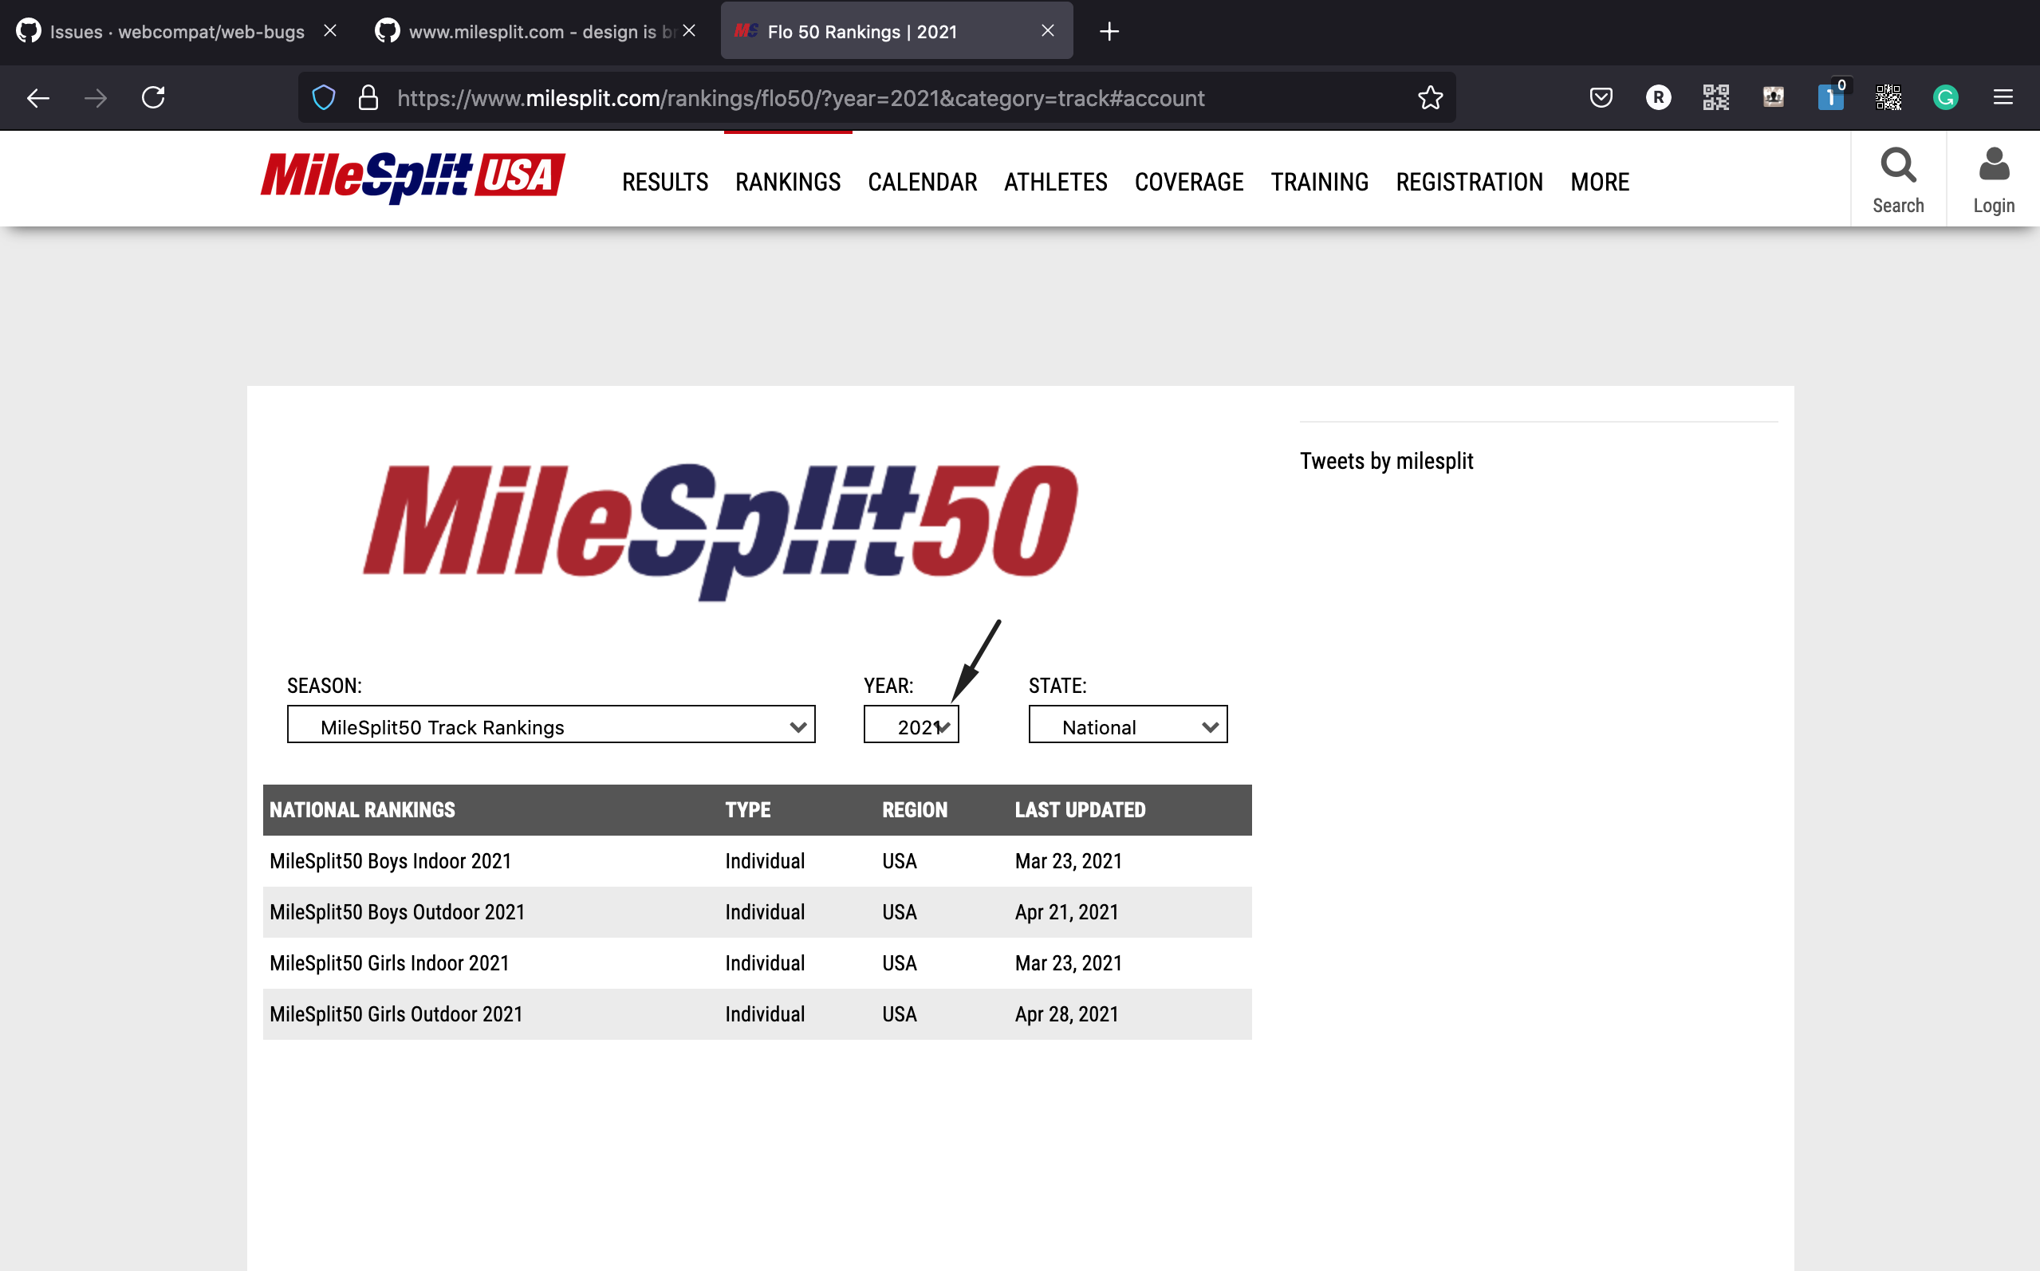This screenshot has height=1271, width=2040.
Task: Click the tracking protection shield icon
Action: 324,98
